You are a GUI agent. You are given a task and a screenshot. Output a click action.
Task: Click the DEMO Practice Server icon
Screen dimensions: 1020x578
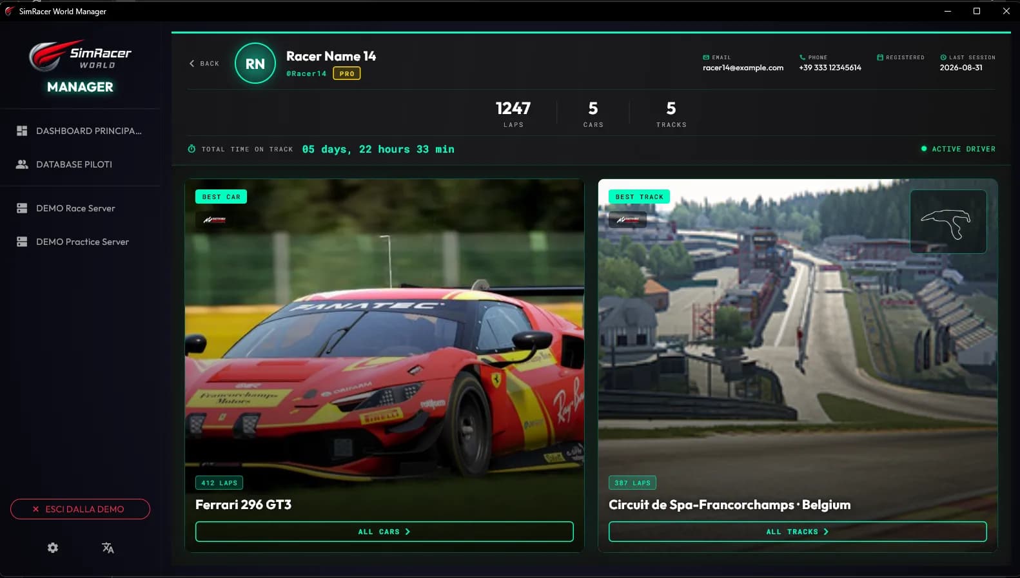pos(22,242)
